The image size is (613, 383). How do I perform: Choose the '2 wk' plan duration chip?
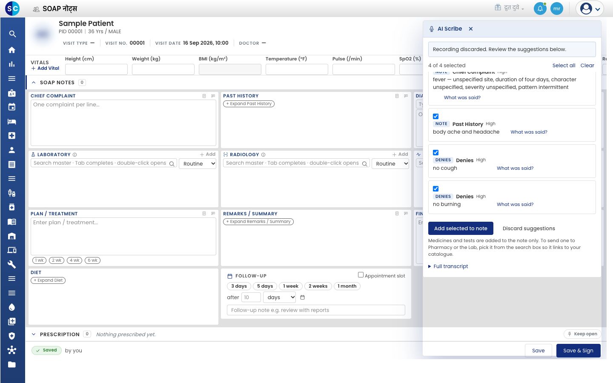click(x=57, y=260)
